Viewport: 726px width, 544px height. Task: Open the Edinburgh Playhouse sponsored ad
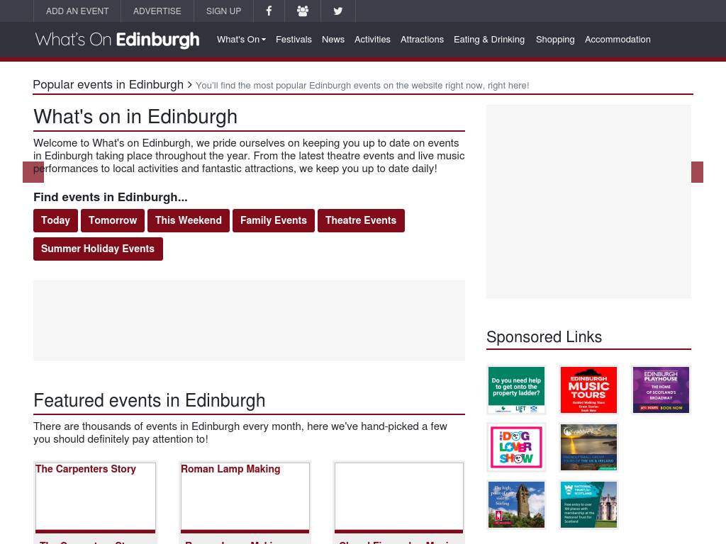point(661,390)
